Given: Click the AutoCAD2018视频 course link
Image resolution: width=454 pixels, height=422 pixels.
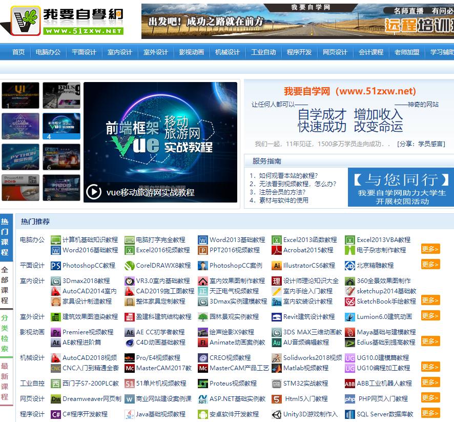Looking at the screenshot, I should click(90, 358).
